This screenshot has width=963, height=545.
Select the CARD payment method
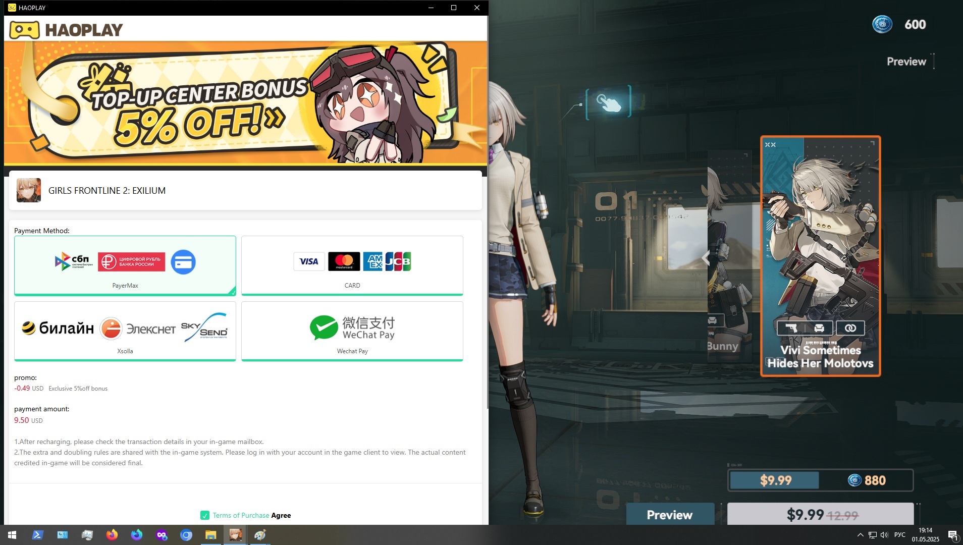click(x=352, y=265)
